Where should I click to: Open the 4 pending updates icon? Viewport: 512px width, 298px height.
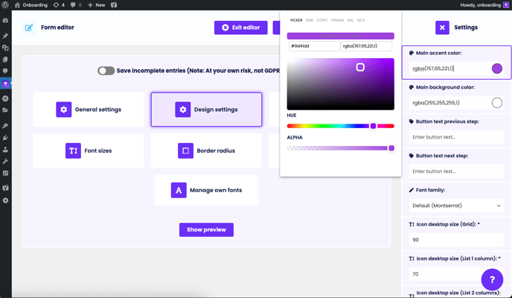coord(59,5)
